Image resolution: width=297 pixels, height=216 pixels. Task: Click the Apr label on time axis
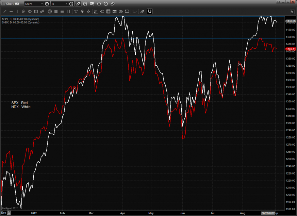122,213
